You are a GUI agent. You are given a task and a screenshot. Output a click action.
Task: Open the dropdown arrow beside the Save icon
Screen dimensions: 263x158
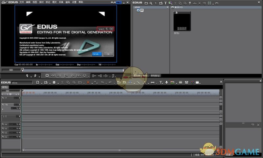pyautogui.click(x=58, y=83)
